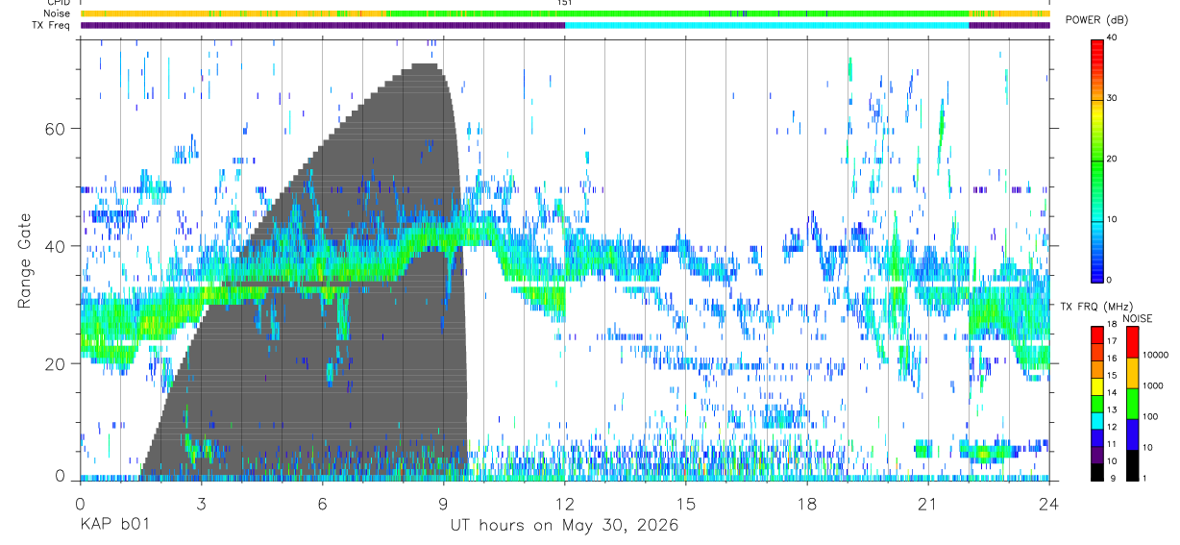Click the "Noise" row label at top left
Viewport: 1180px width, 545px height.
(58, 13)
